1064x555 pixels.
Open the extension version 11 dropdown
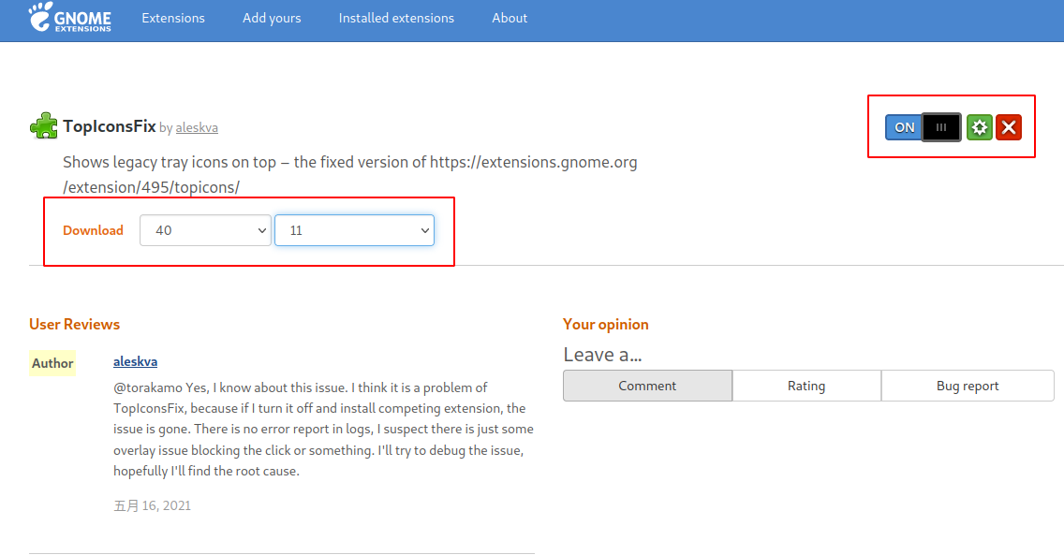click(354, 230)
